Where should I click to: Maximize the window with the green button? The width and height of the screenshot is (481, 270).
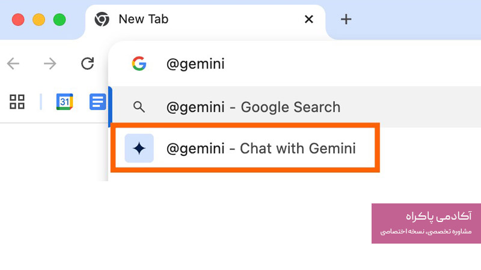59,19
